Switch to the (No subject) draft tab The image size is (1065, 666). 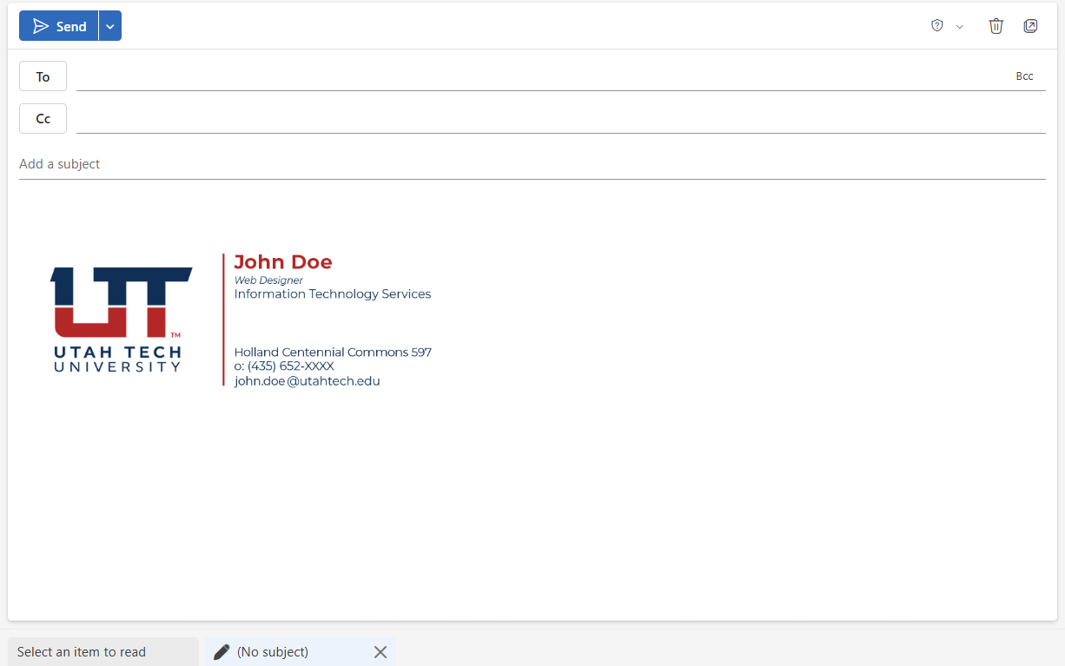tap(287, 651)
